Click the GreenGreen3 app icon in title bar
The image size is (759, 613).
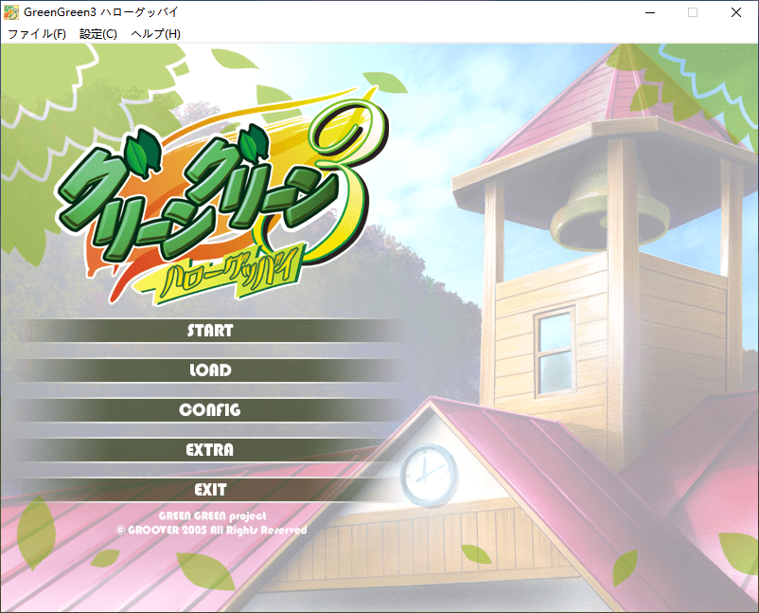tap(12, 12)
